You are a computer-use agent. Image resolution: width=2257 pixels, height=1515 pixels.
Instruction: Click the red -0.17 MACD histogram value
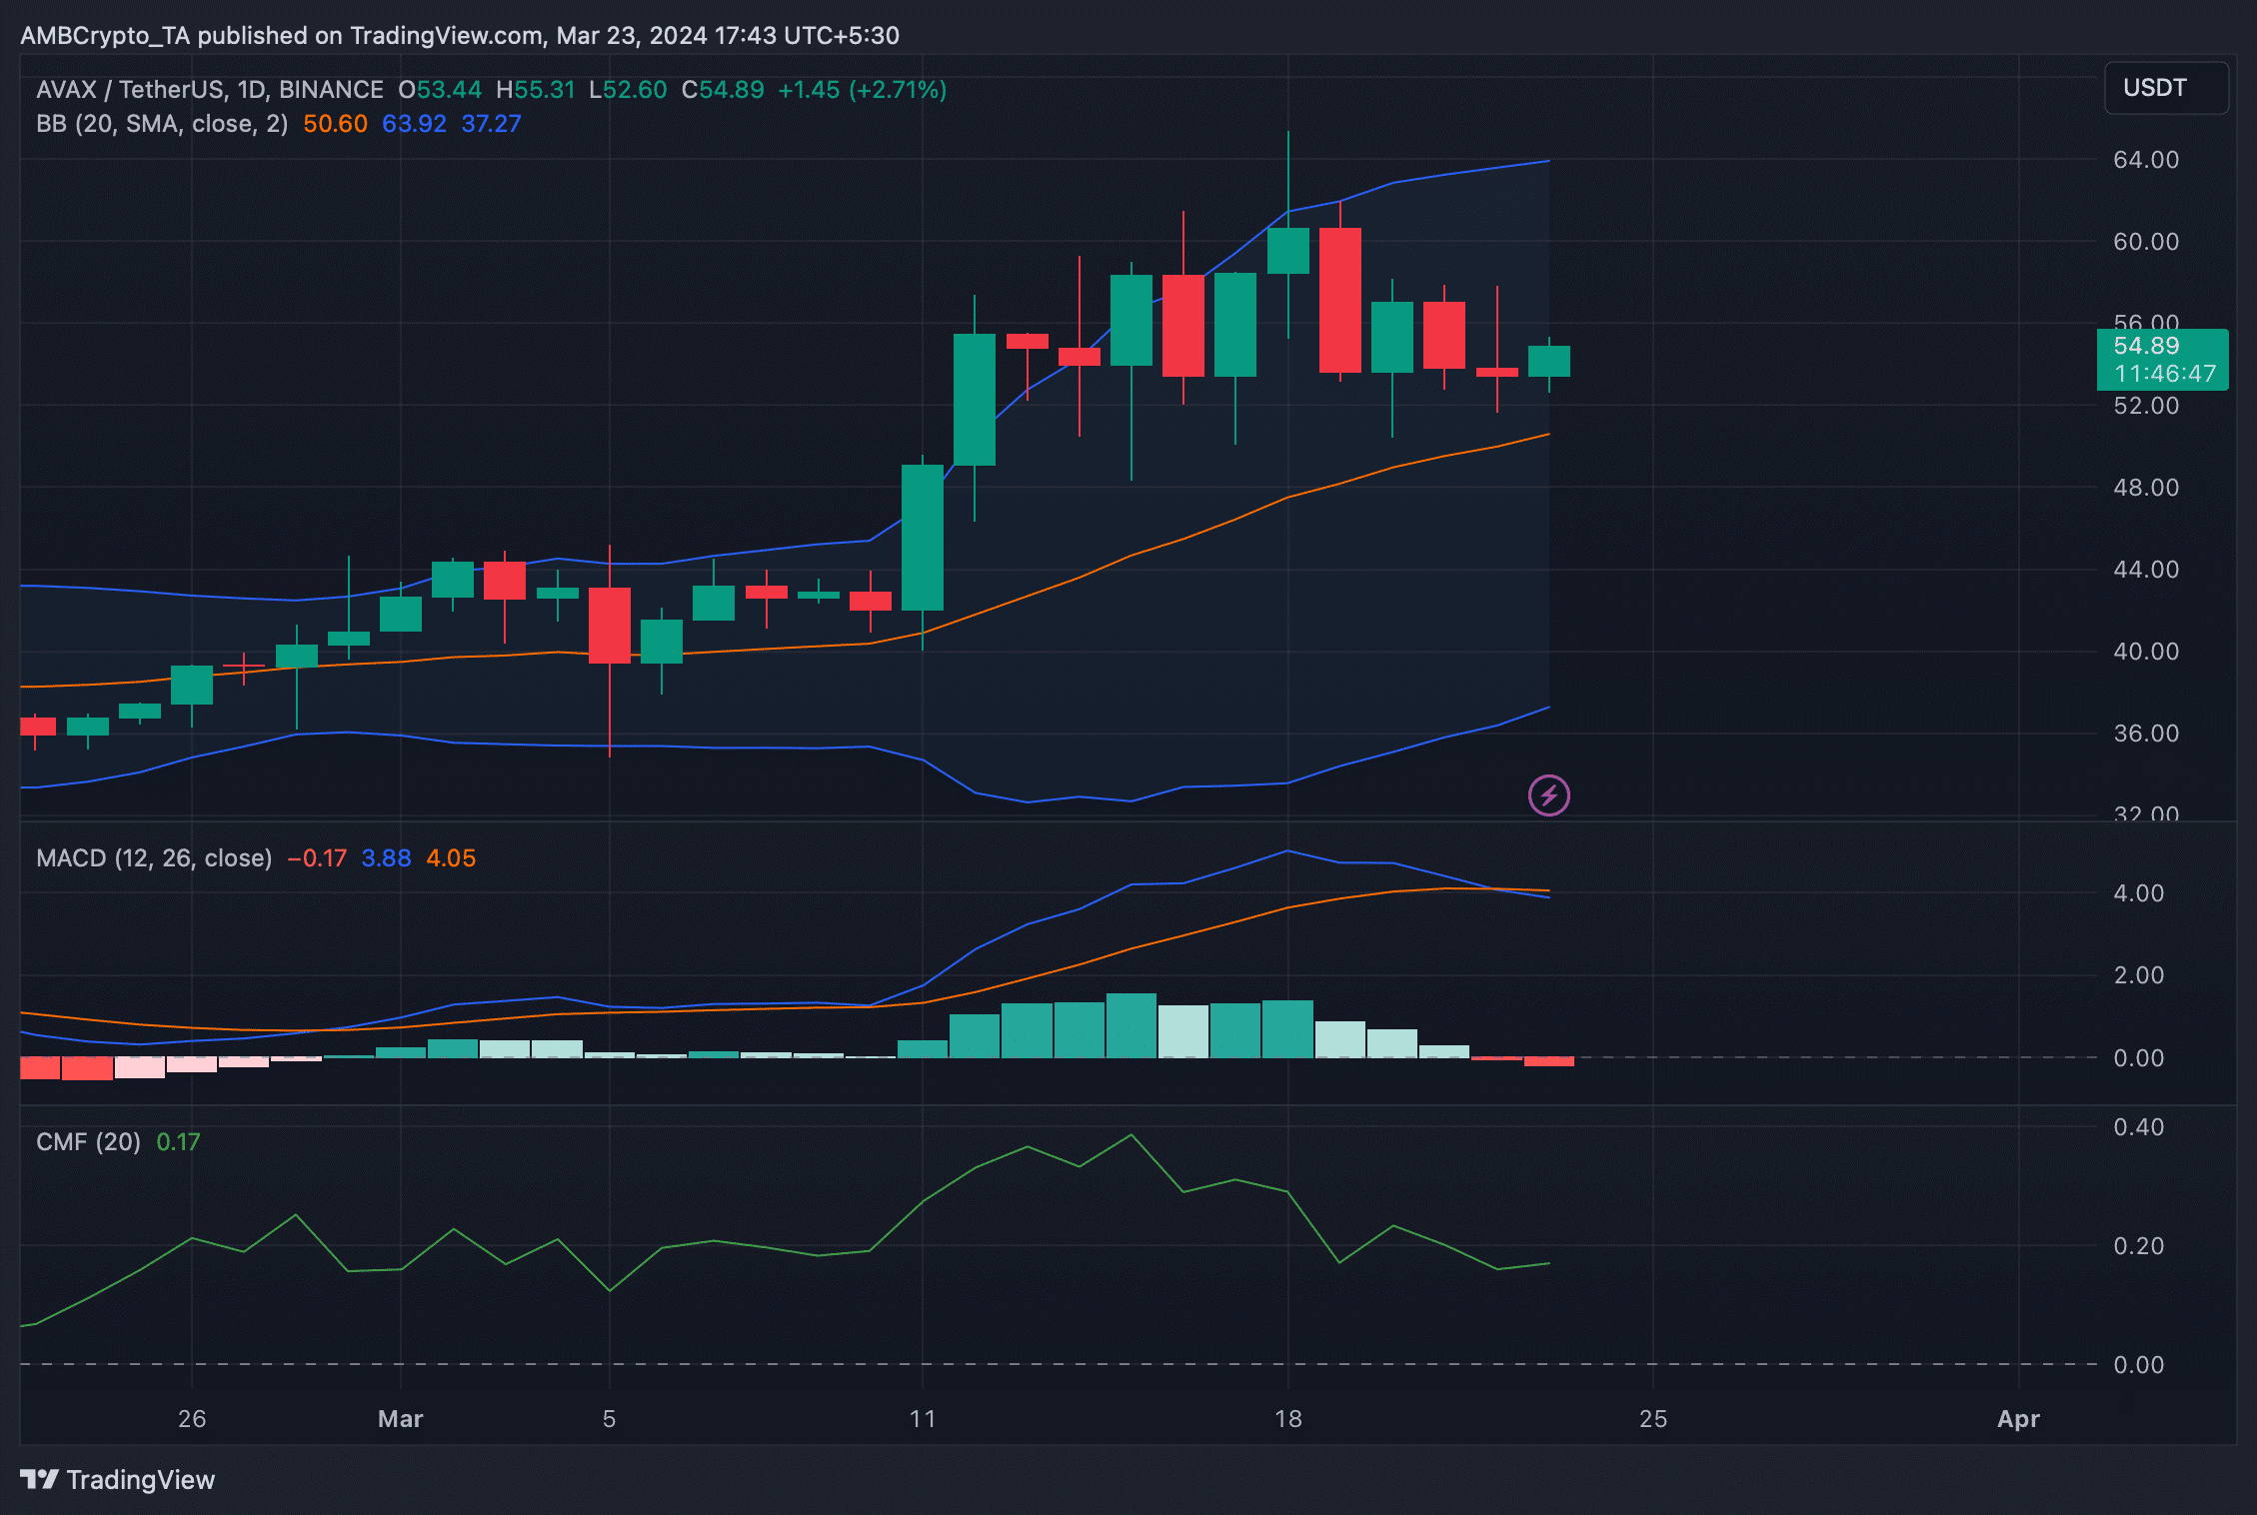317,858
